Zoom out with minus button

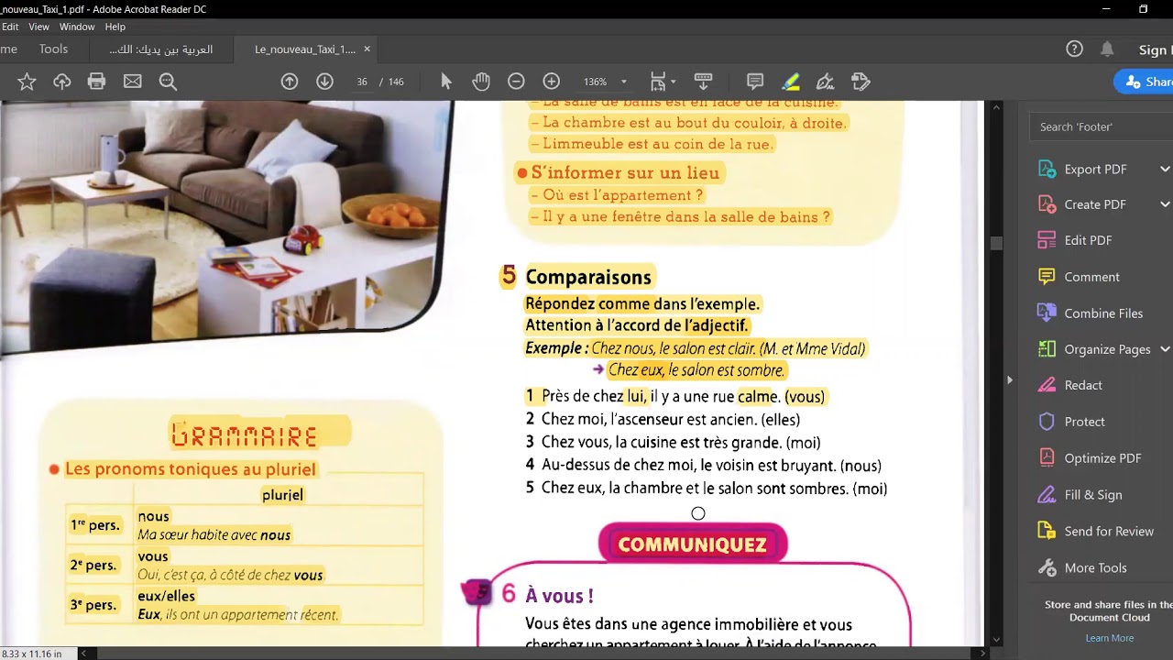click(516, 82)
